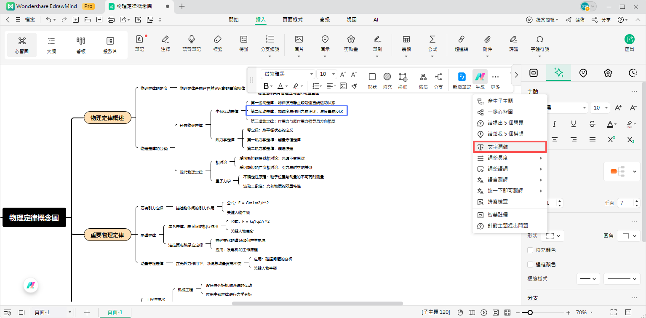The height and width of the screenshot is (318, 646).
Task: Switch to the 頁面樣式 ribbon tab
Action: click(292, 20)
